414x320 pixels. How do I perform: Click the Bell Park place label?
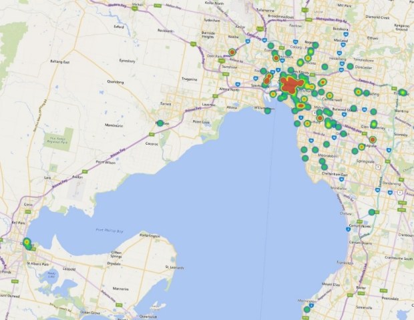point(18,223)
